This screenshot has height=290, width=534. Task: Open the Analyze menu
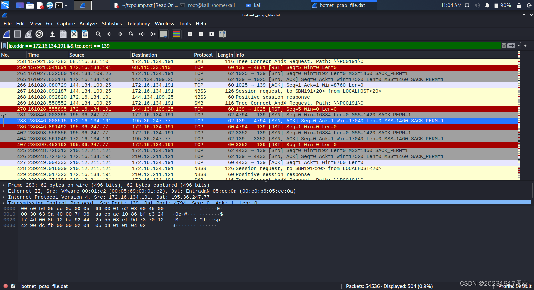tap(88, 24)
